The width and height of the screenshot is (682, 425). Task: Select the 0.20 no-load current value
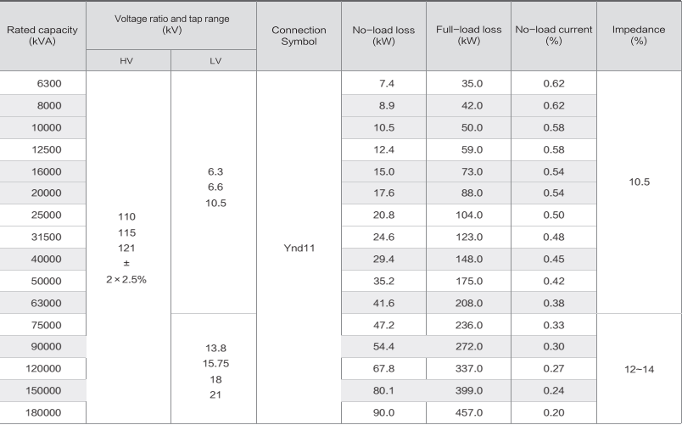(x=553, y=413)
